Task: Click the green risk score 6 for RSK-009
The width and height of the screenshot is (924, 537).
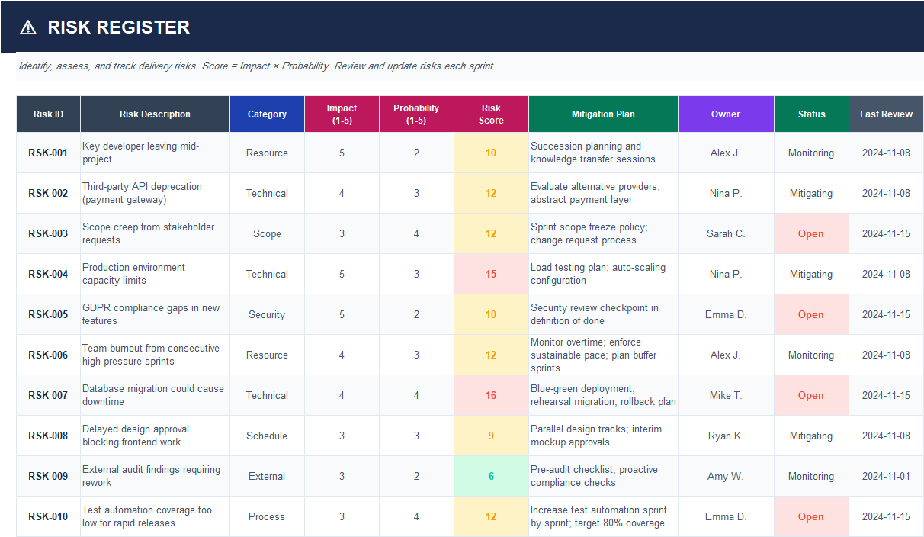Action: (491, 476)
